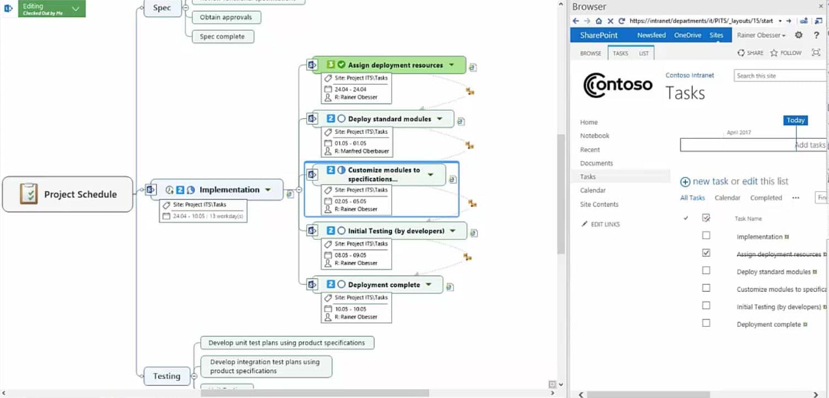Check the Deploy standard modules checkbox
The height and width of the screenshot is (398, 829).
tap(706, 271)
